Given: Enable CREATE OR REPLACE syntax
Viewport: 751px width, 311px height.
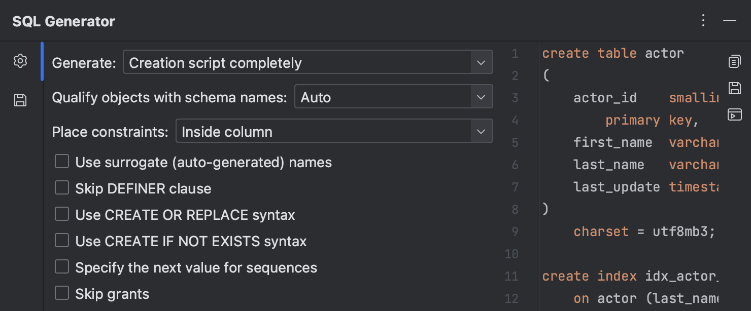Looking at the screenshot, I should pyautogui.click(x=61, y=213).
